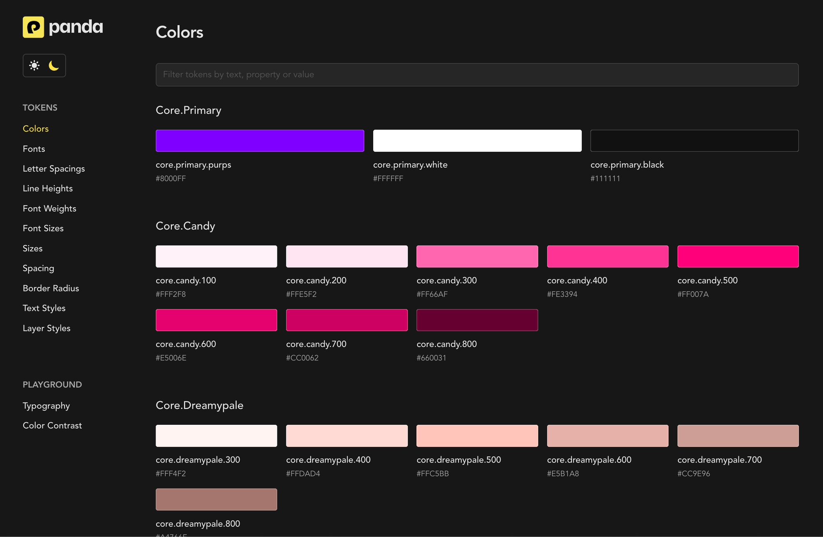Click the #8000FF hex value
The width and height of the screenshot is (823, 537).
(x=171, y=178)
